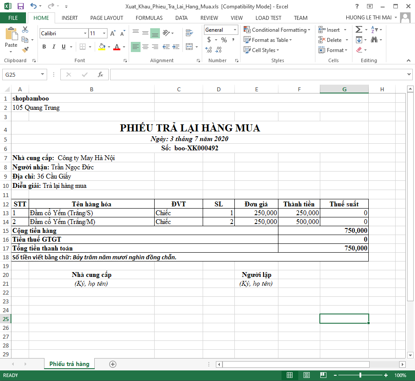Image resolution: width=415 pixels, height=381 pixels.
Task: Apply borders using the Borders icon
Action: pyautogui.click(x=82, y=47)
